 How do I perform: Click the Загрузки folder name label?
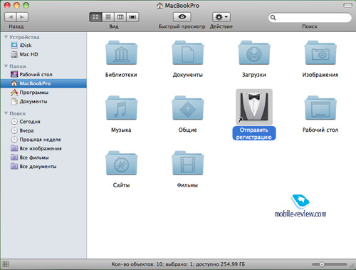pos(254,75)
